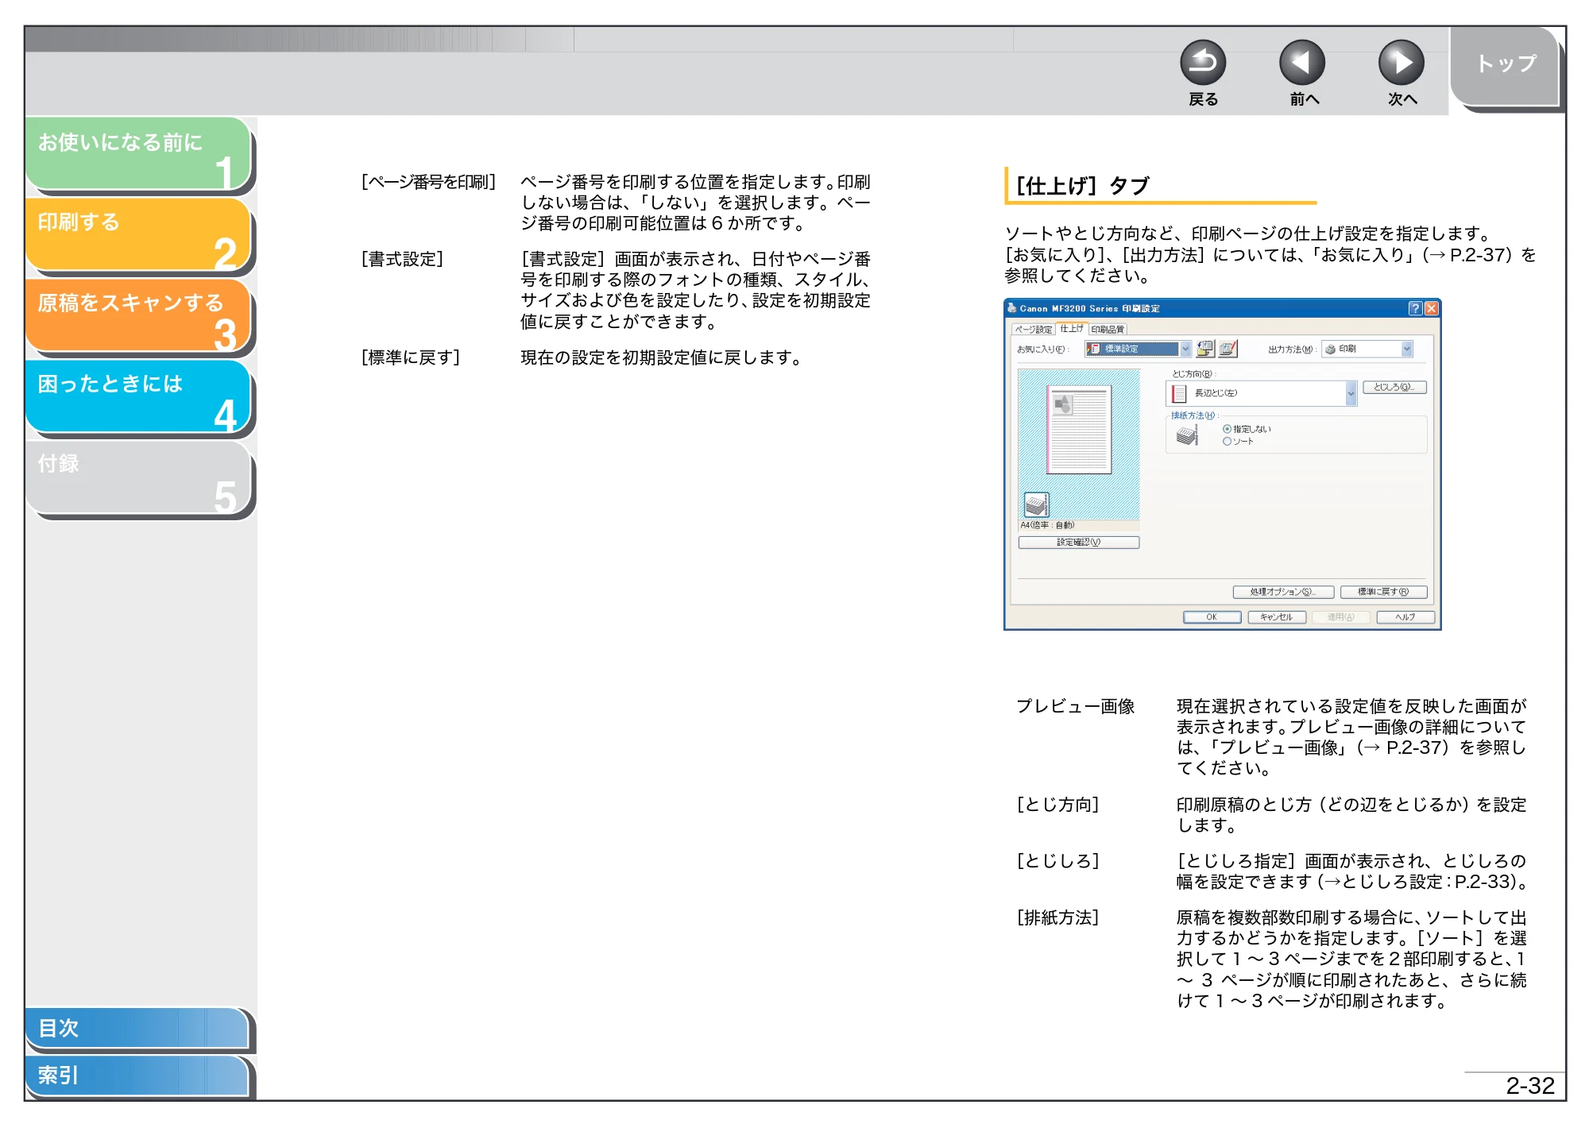Viewport: 1589px width, 1124px height.
Task: Go to next page with 次へ icon
Action: [1401, 63]
